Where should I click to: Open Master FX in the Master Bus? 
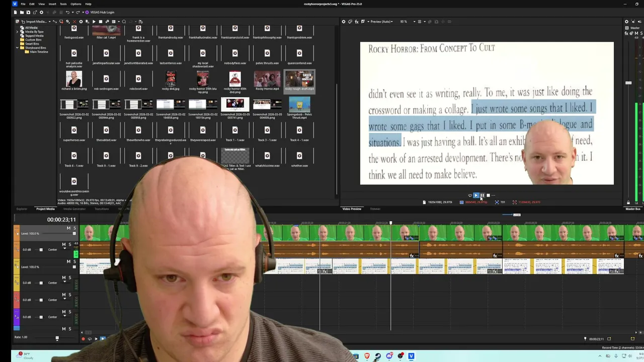(x=627, y=33)
